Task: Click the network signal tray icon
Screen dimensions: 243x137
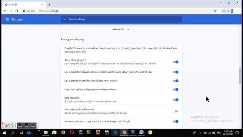Action: pyautogui.click(x=210, y=133)
